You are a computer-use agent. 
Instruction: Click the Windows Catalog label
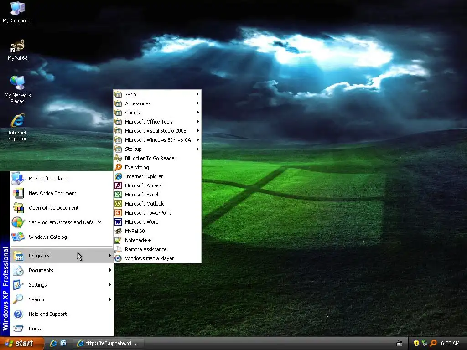pyautogui.click(x=47, y=237)
